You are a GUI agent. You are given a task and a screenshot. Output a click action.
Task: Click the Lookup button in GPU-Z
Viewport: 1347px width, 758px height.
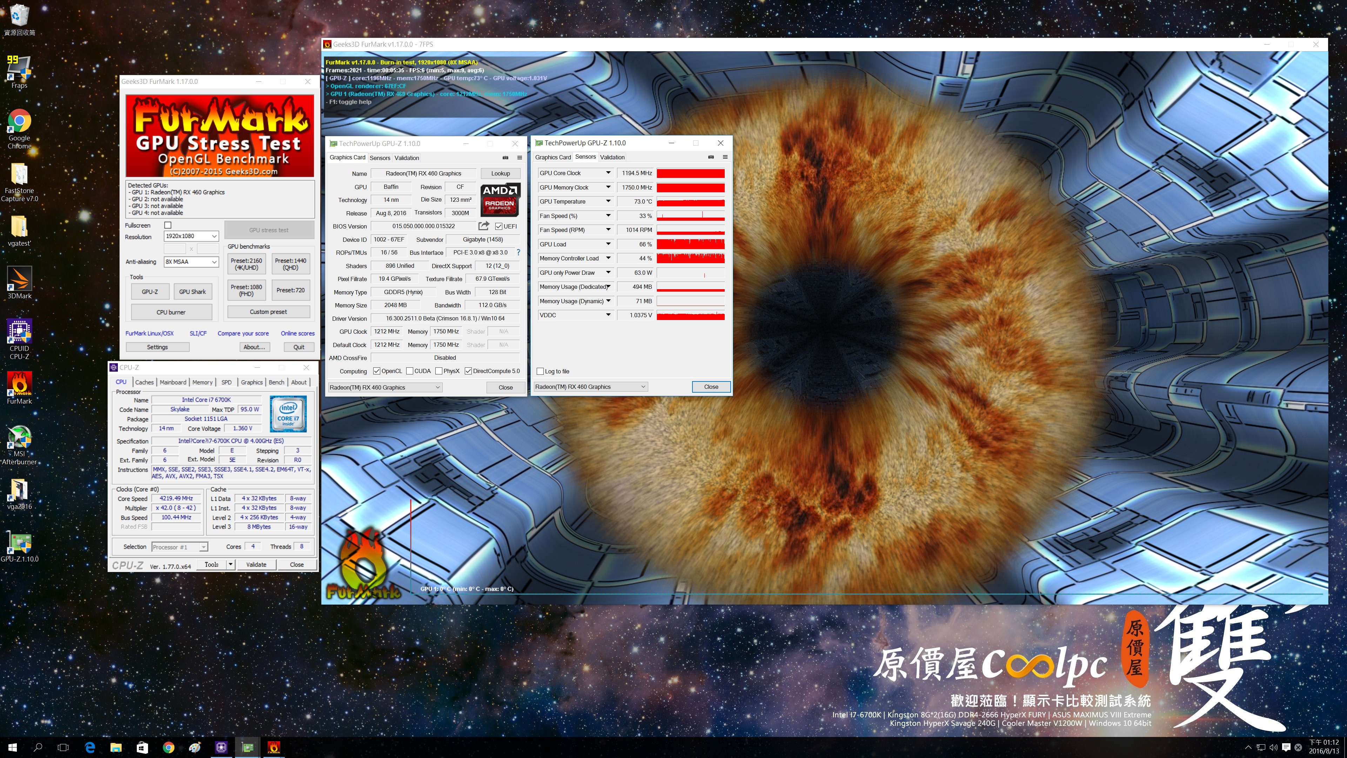point(501,173)
